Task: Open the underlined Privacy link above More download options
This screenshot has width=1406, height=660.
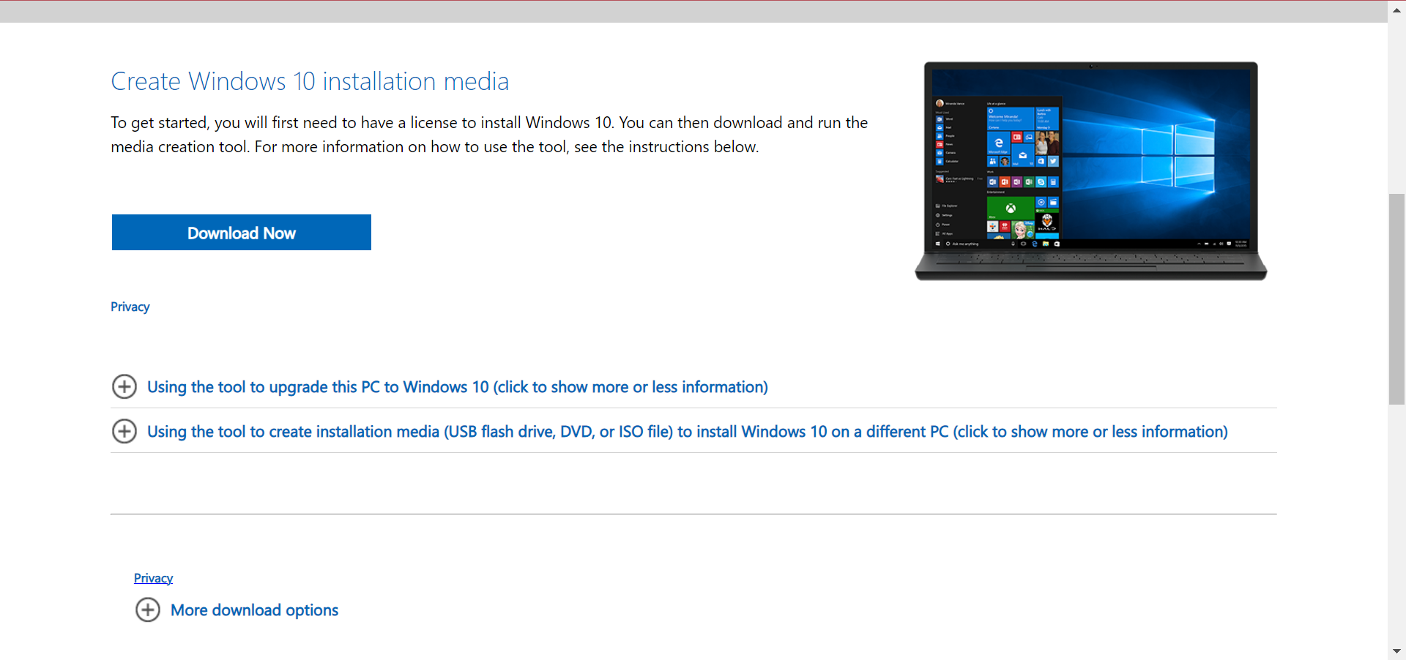Action: (154, 578)
